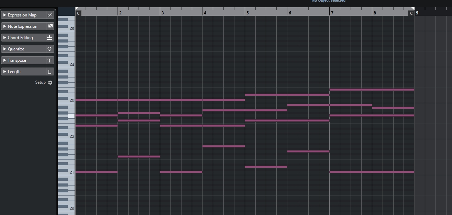Click the right locator C marker before bar 9
452x215 pixels.
(411, 13)
